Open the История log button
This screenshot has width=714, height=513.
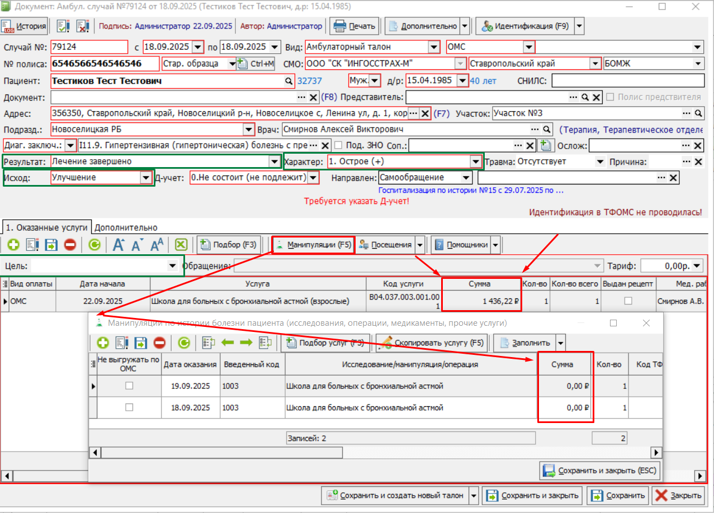point(23,26)
